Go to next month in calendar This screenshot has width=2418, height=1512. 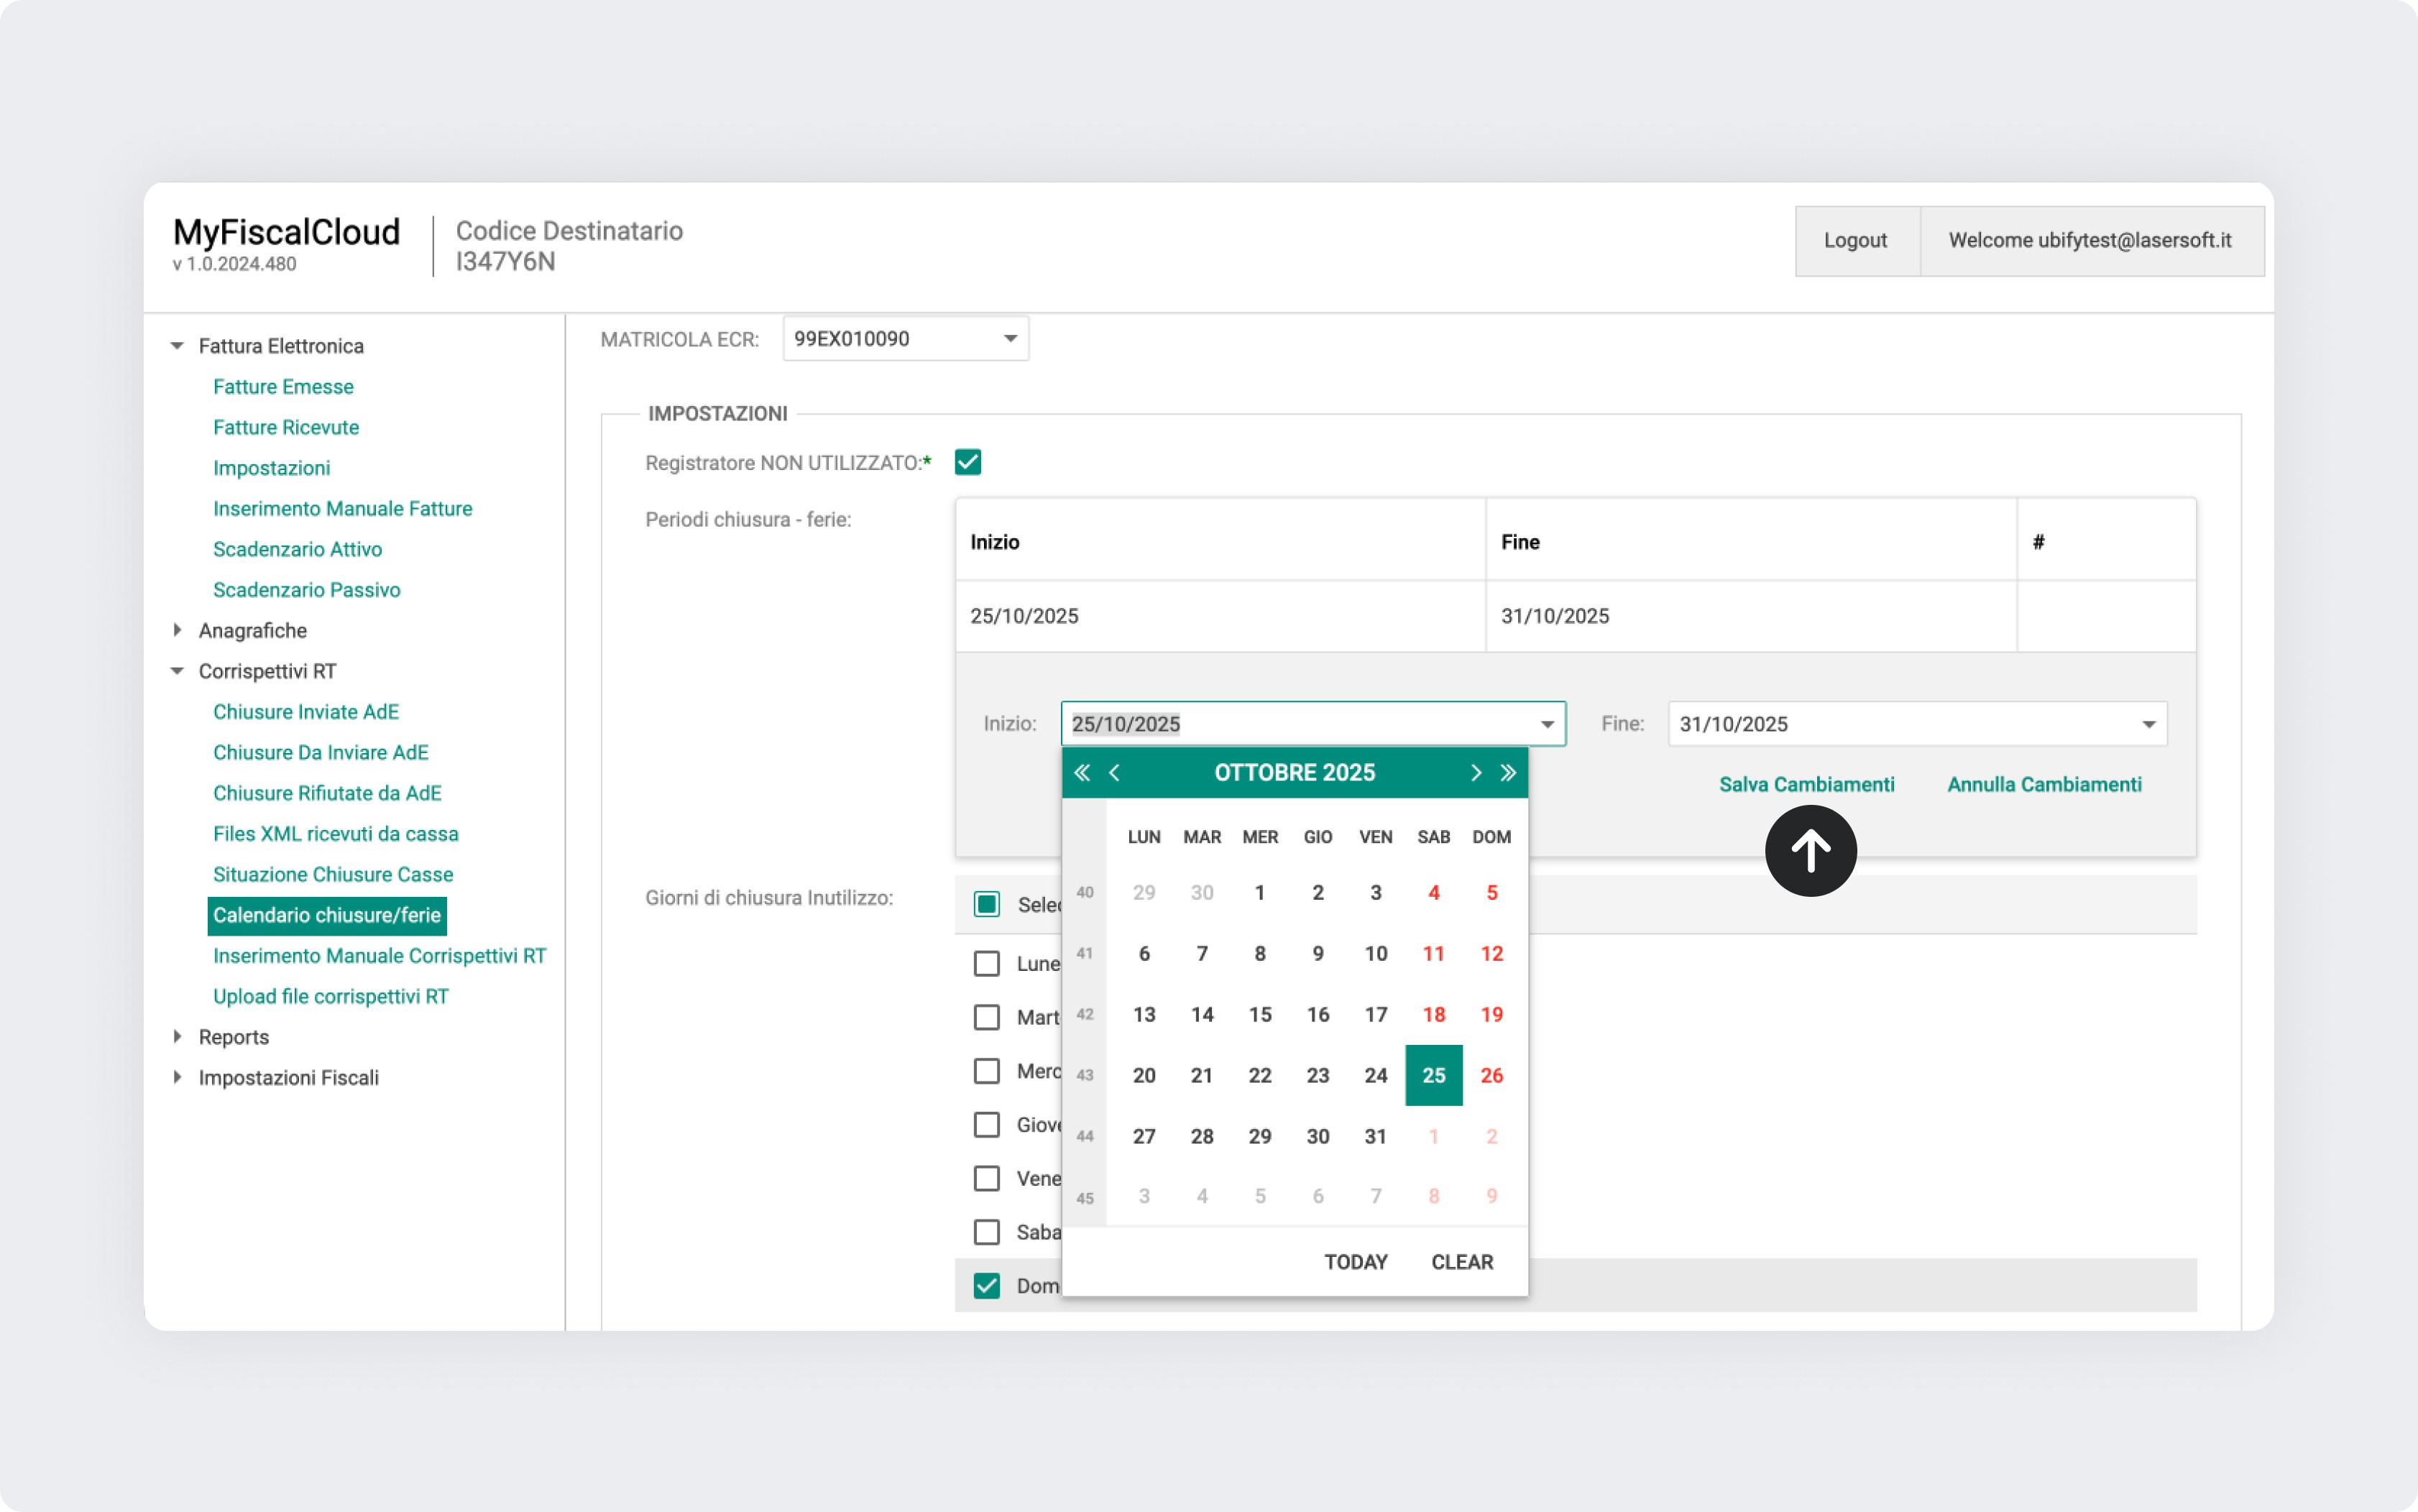click(x=1475, y=772)
